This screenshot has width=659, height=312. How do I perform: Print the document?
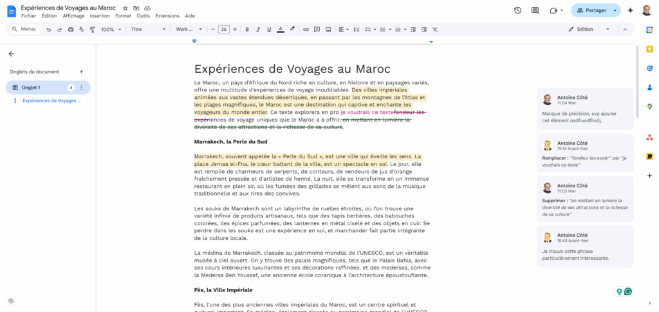pyautogui.click(x=71, y=30)
